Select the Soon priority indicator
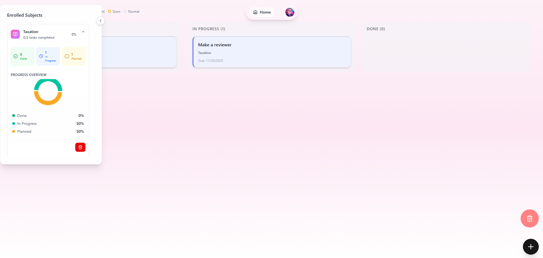Screen dimensions: 543x258 (114, 12)
